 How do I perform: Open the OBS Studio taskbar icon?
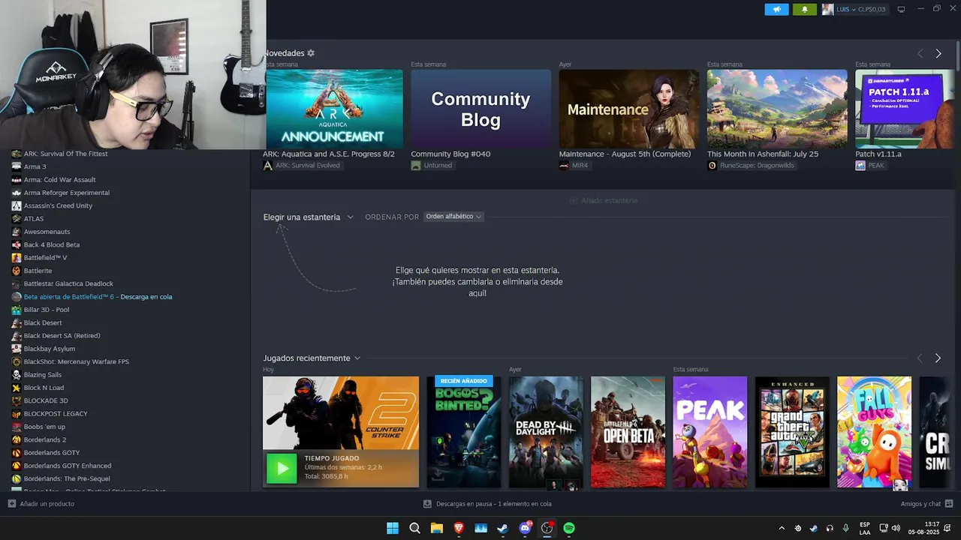point(547,528)
